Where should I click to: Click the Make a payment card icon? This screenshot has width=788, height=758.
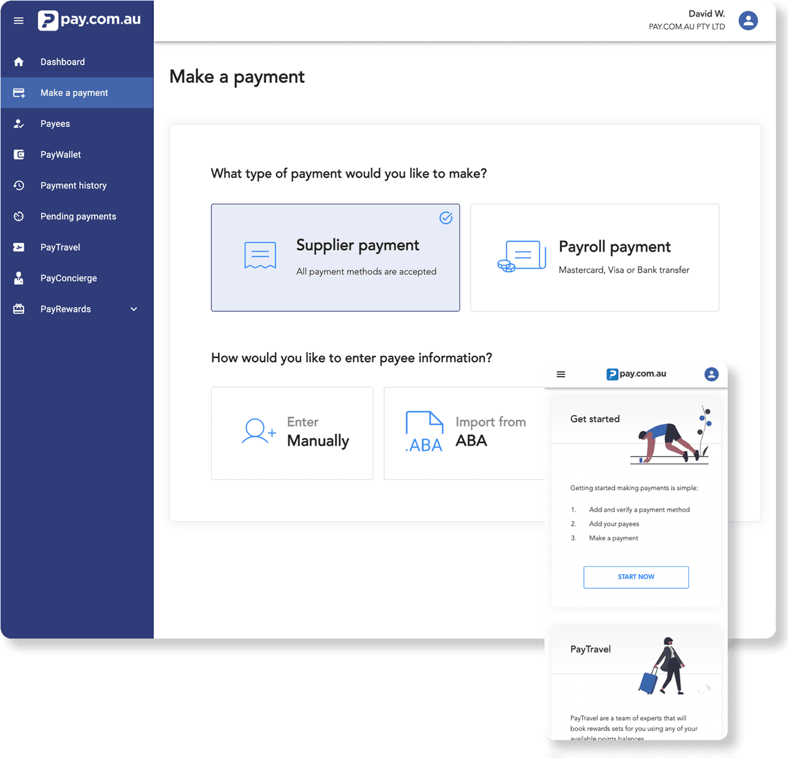(x=19, y=92)
